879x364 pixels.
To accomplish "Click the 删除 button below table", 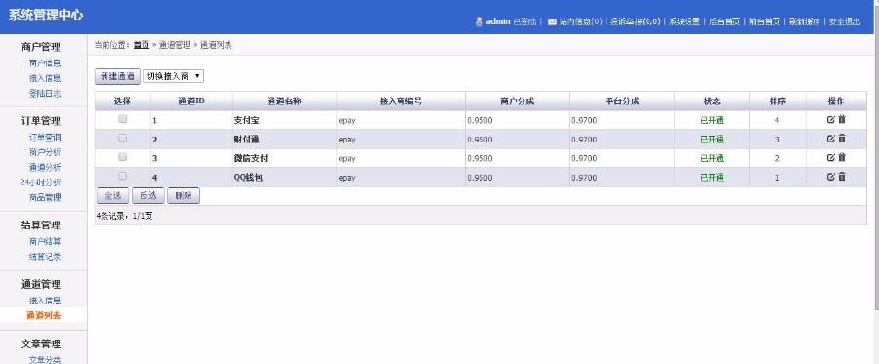I will (x=184, y=195).
